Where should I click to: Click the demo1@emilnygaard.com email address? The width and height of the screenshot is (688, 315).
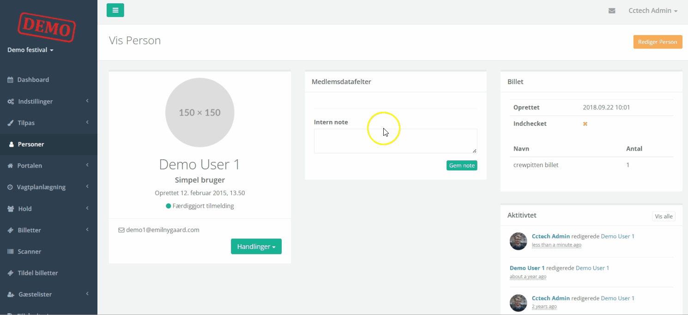tap(163, 230)
